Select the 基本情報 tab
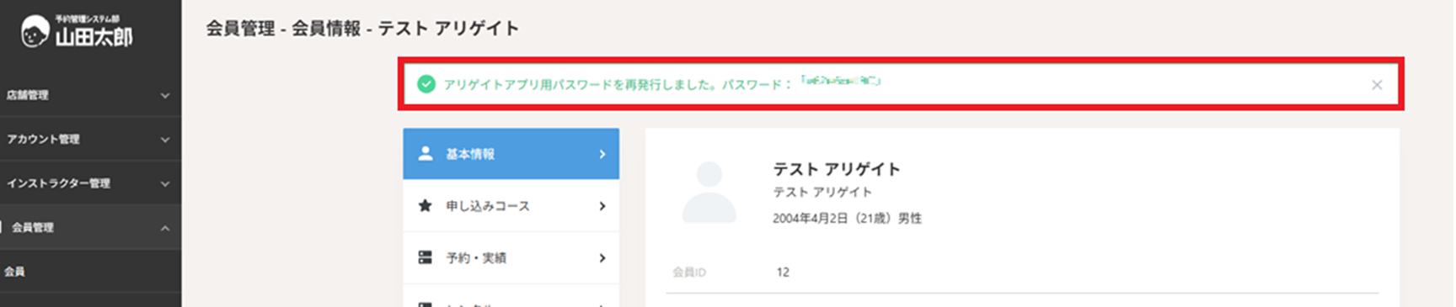 coord(511,154)
